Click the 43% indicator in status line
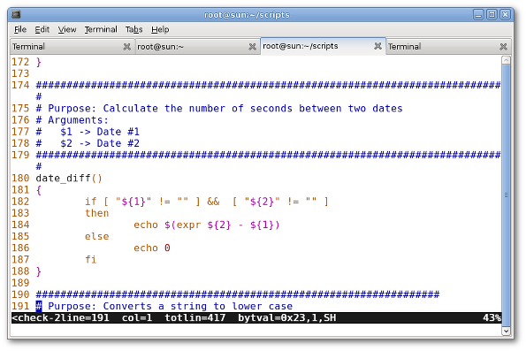Screen dimensions: 526x351 [x=492, y=317]
